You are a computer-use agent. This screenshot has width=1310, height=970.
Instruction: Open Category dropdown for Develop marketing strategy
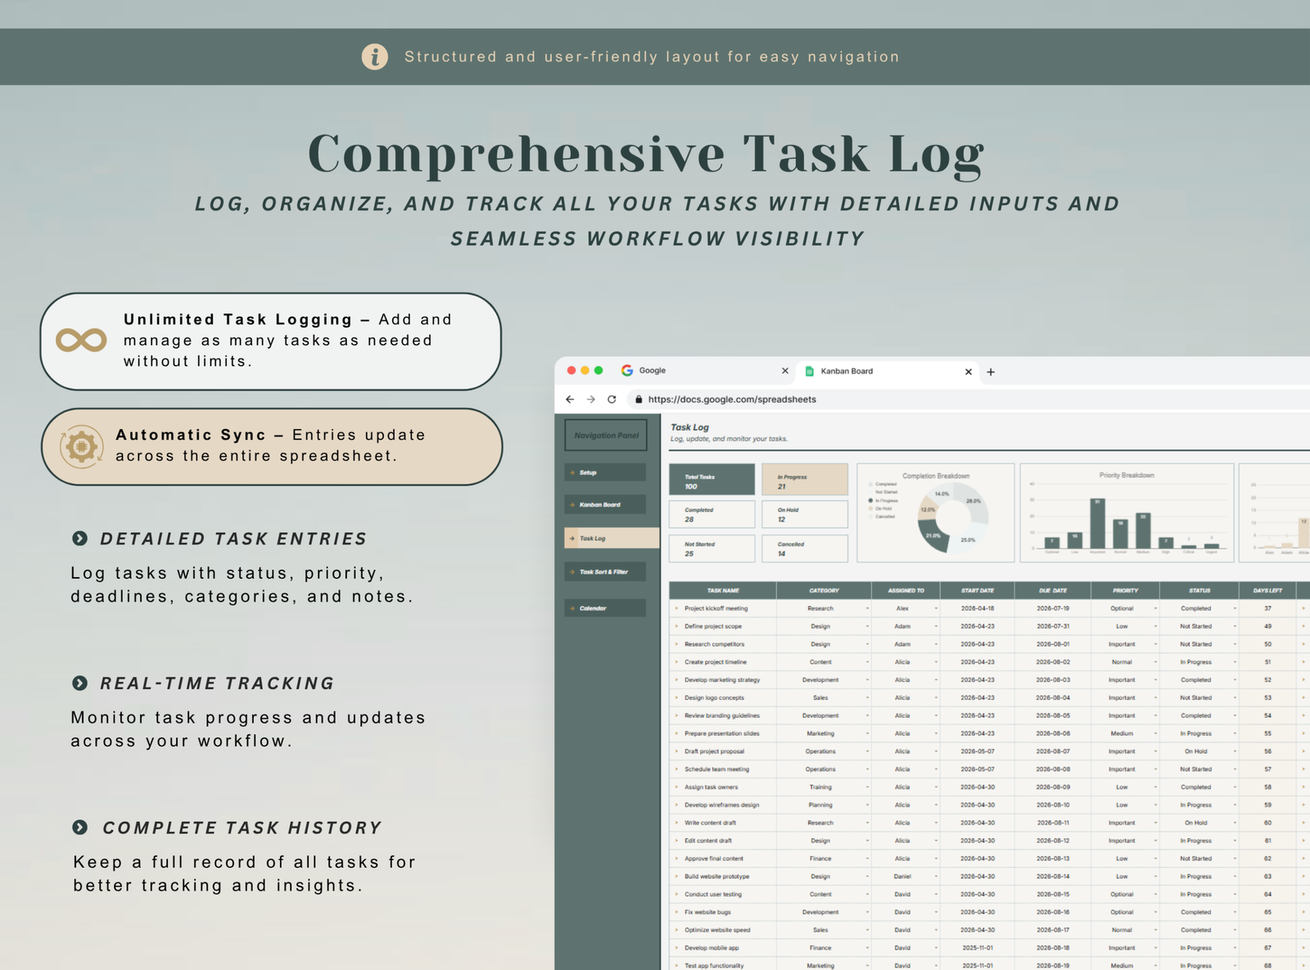pos(867,679)
